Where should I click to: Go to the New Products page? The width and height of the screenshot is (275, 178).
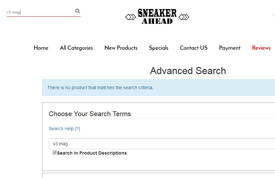(121, 48)
